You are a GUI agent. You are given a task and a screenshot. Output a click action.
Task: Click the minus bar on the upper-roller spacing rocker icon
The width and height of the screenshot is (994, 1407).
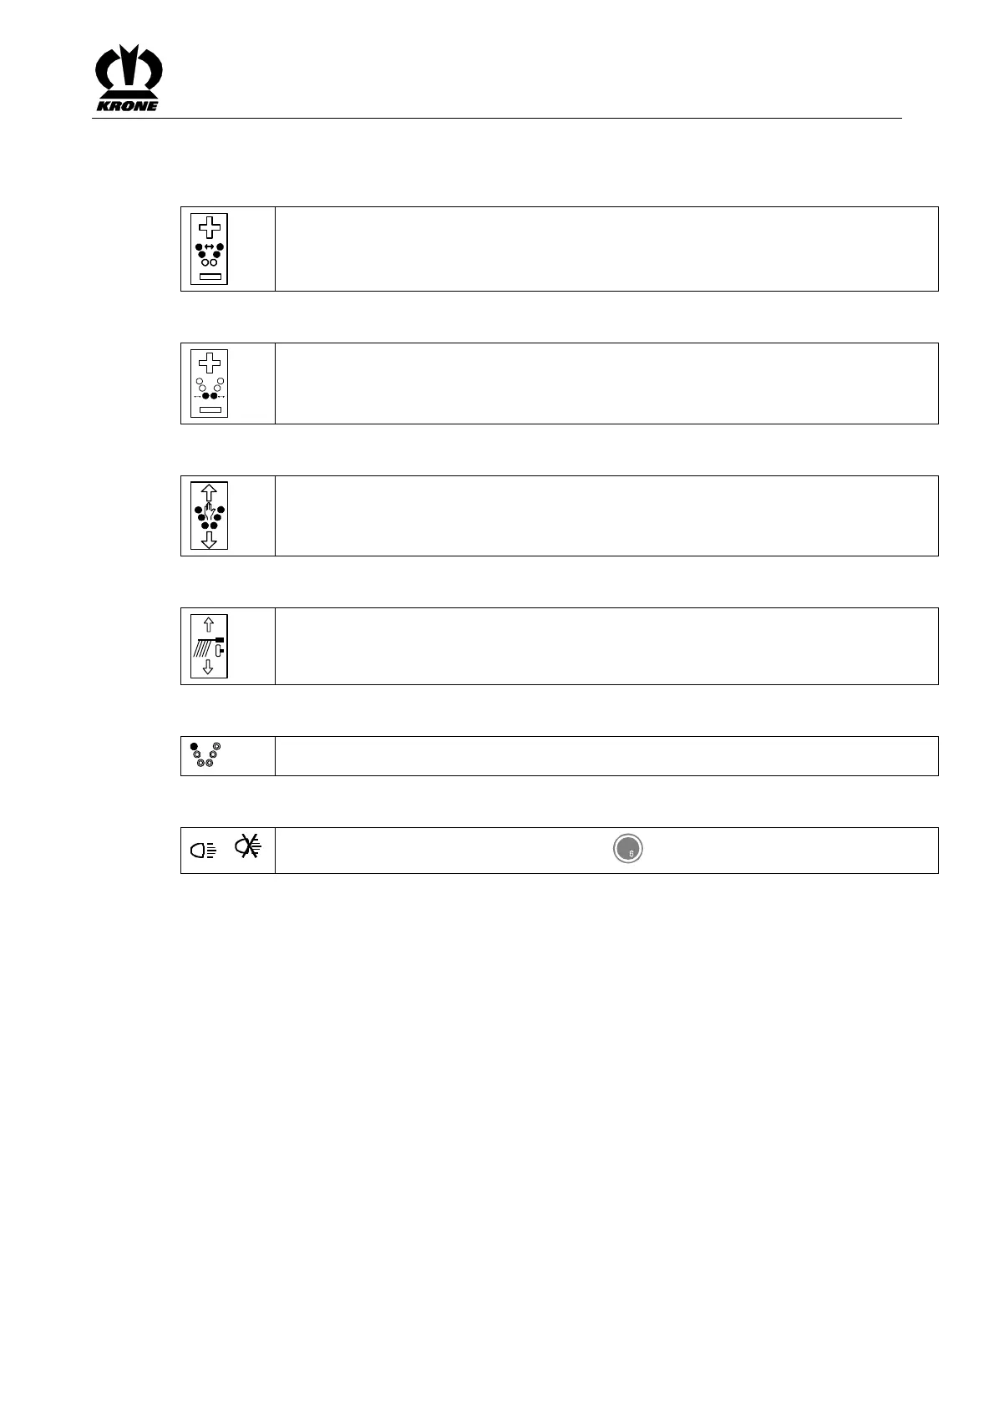click(209, 275)
